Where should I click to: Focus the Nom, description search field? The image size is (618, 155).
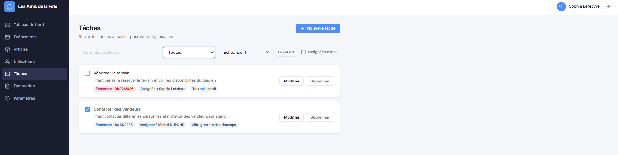click(119, 53)
